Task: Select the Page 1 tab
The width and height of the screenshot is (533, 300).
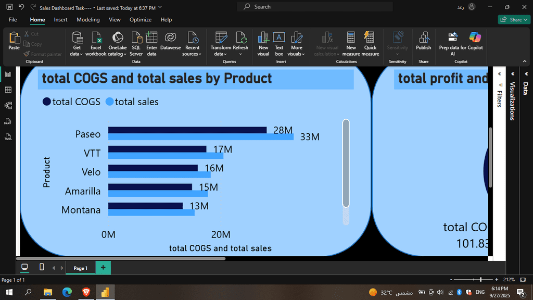Action: coord(80,268)
